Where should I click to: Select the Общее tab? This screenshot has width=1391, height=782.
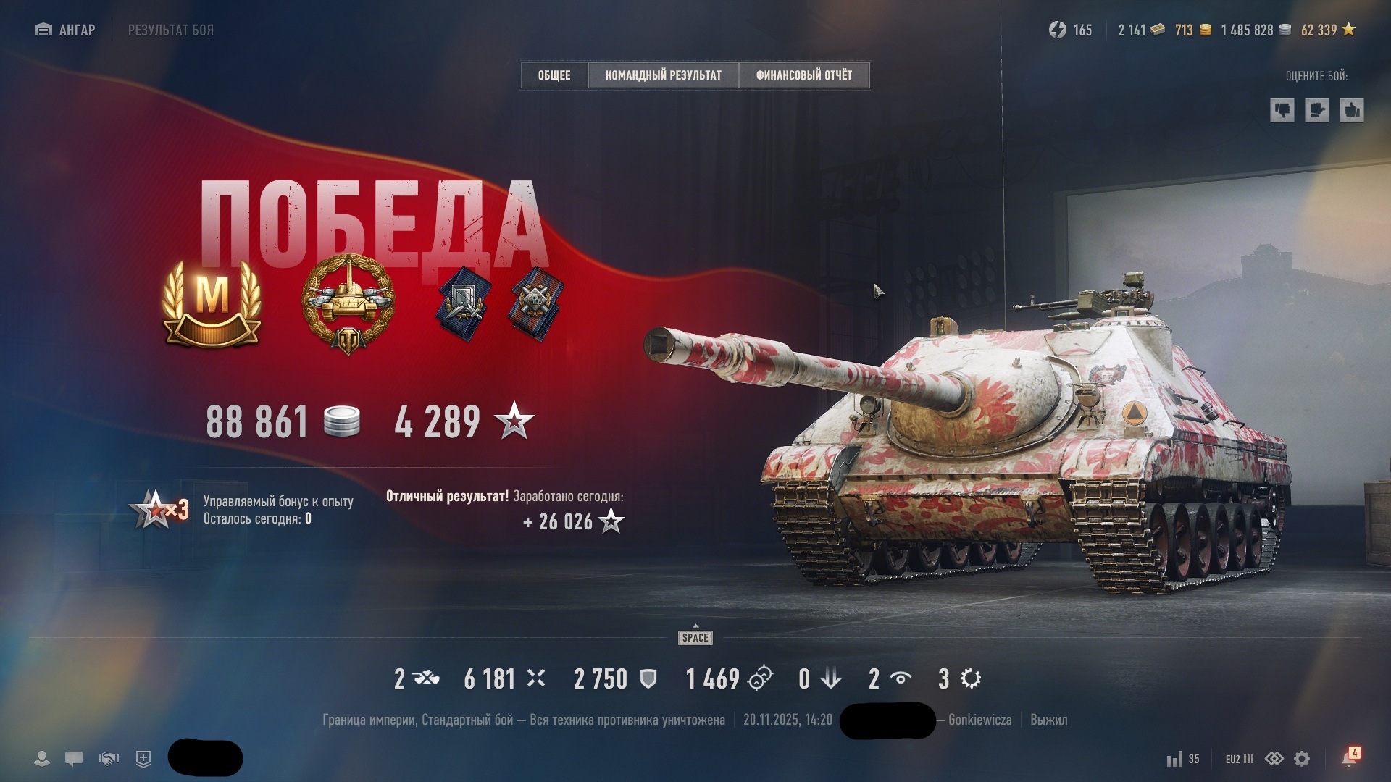coord(554,75)
